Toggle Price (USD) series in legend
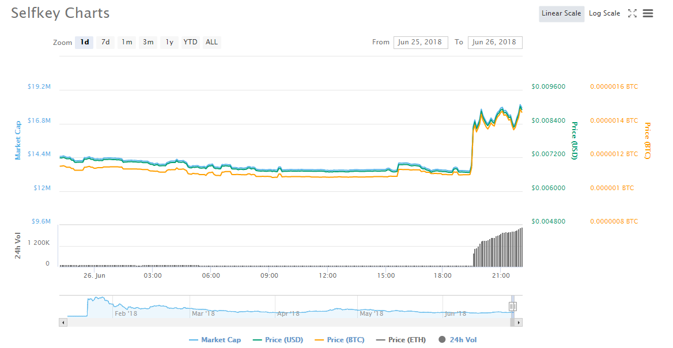The height and width of the screenshot is (348, 673). coord(278,340)
